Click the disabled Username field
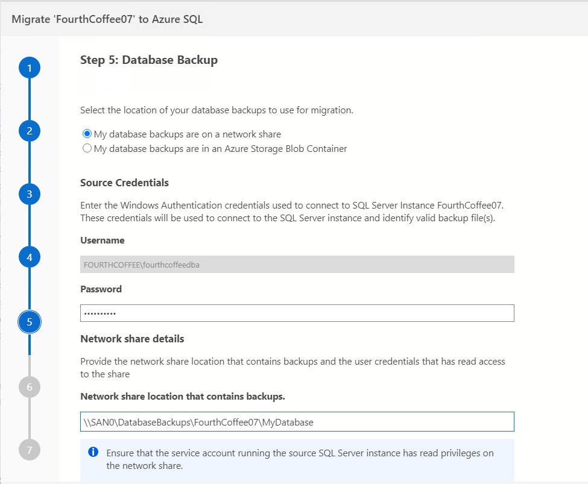The width and height of the screenshot is (588, 484). tap(297, 265)
